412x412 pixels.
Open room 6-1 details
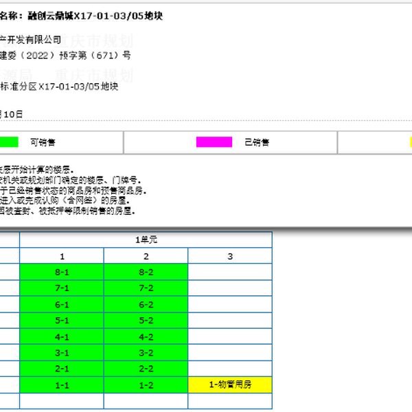pyautogui.click(x=62, y=304)
